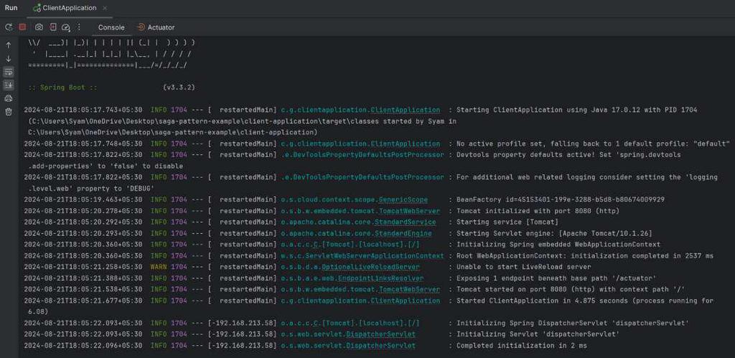Click the ClientApplication run configuration icon
The width and height of the screenshot is (735, 358).
[x=37, y=8]
